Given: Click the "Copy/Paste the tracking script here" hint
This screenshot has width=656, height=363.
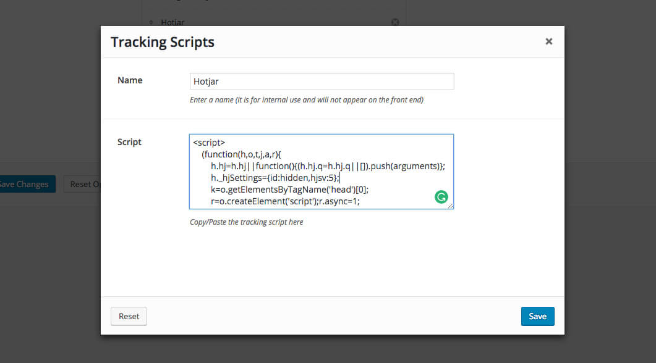Looking at the screenshot, I should coord(247,222).
